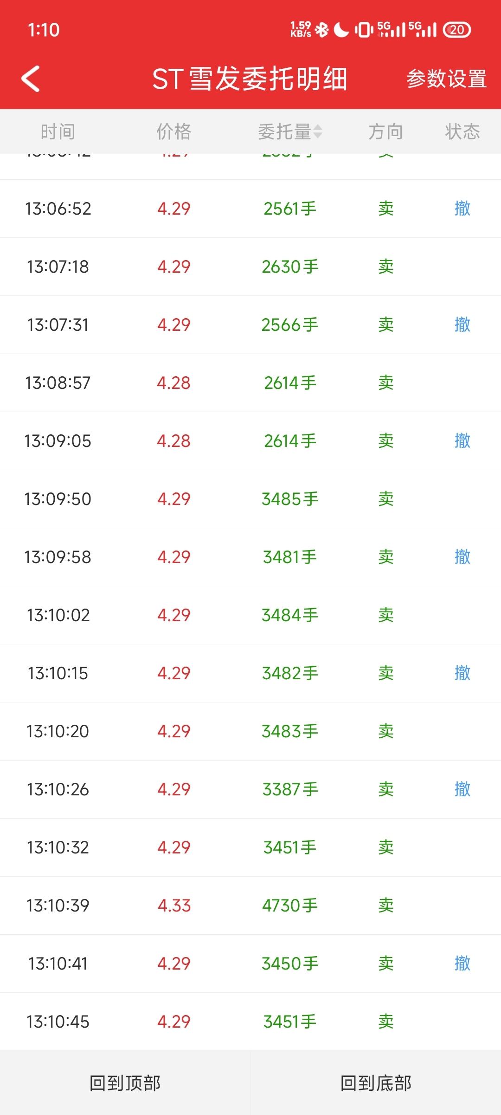Open 参数设置 parameter settings
Viewport: 501px width, 1115px height.
(447, 79)
